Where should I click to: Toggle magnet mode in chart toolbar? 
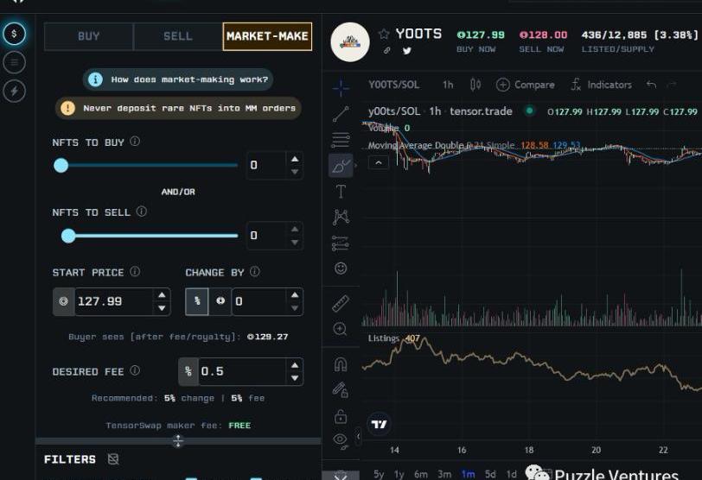point(341,364)
